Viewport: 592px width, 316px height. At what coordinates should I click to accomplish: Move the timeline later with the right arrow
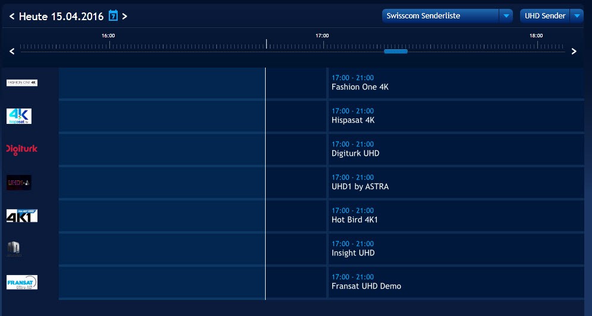[574, 51]
